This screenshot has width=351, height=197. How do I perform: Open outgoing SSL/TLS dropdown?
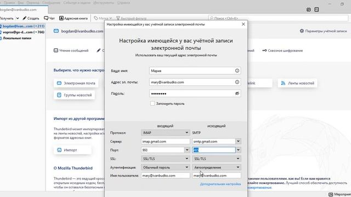tap(217, 159)
